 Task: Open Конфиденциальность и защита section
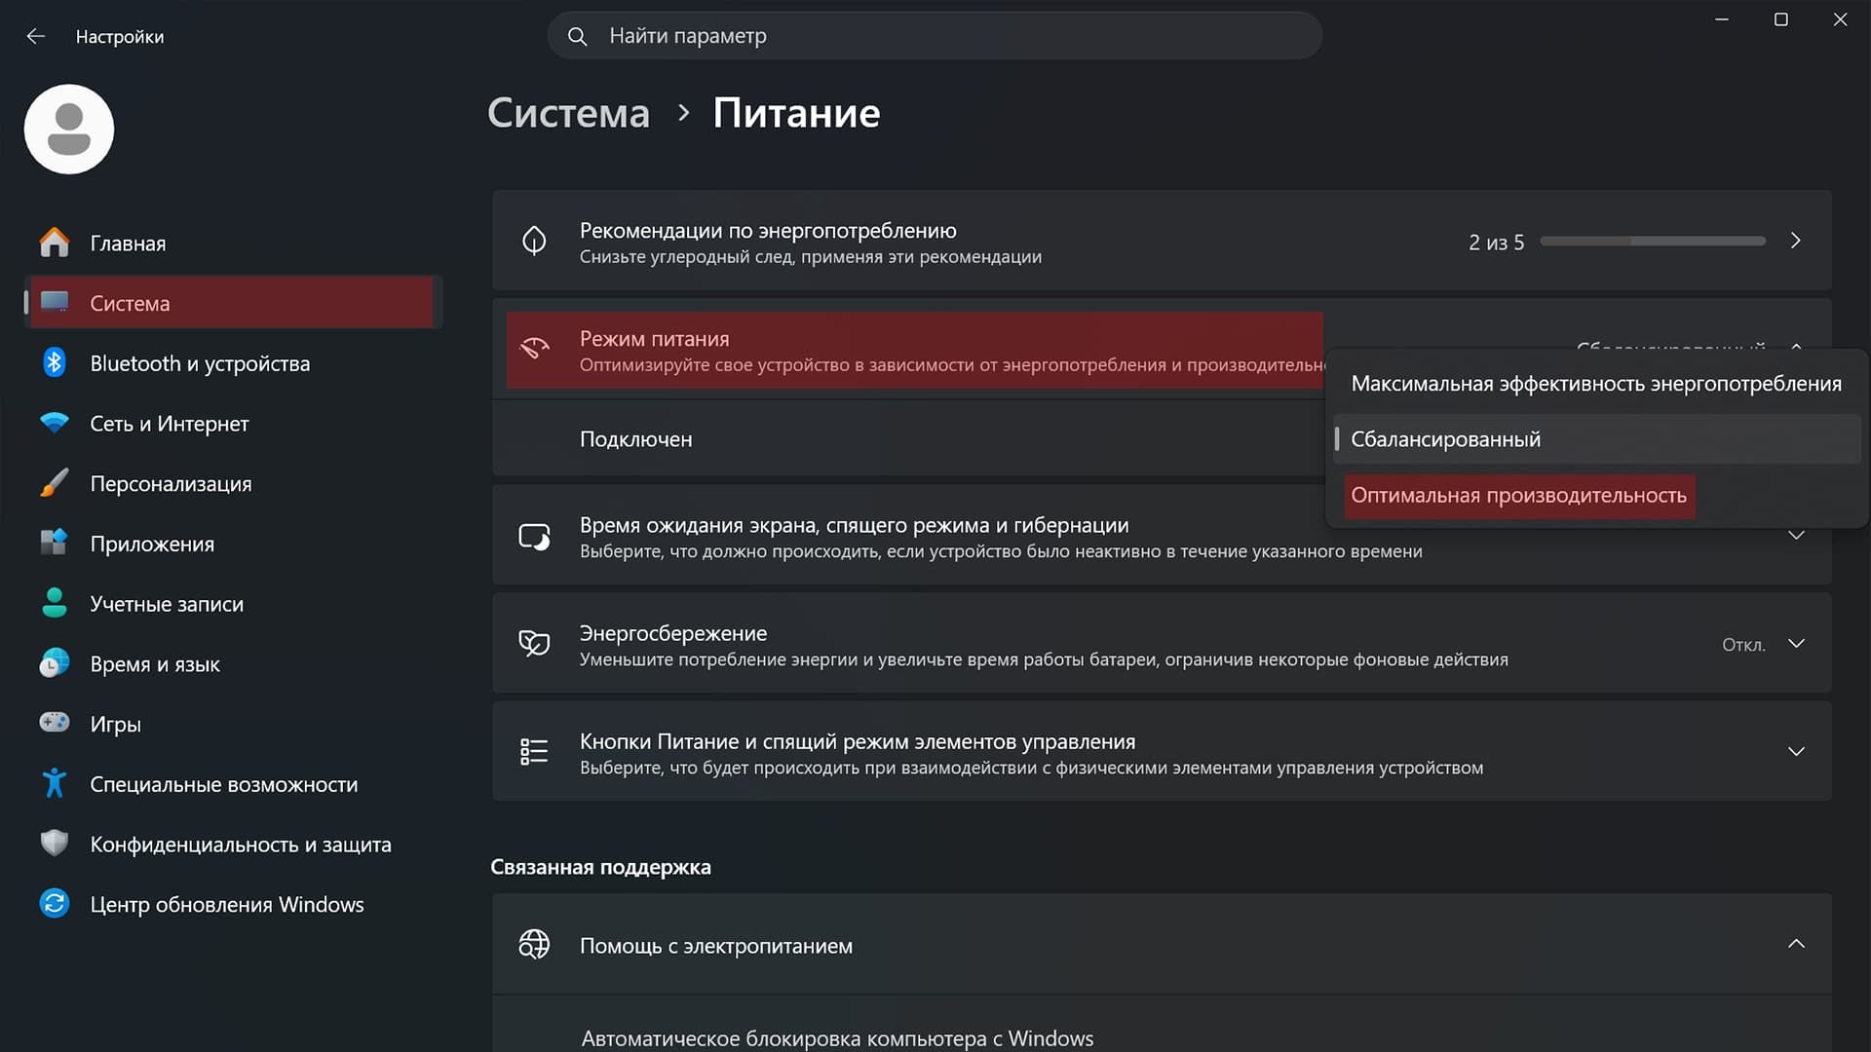tap(234, 845)
